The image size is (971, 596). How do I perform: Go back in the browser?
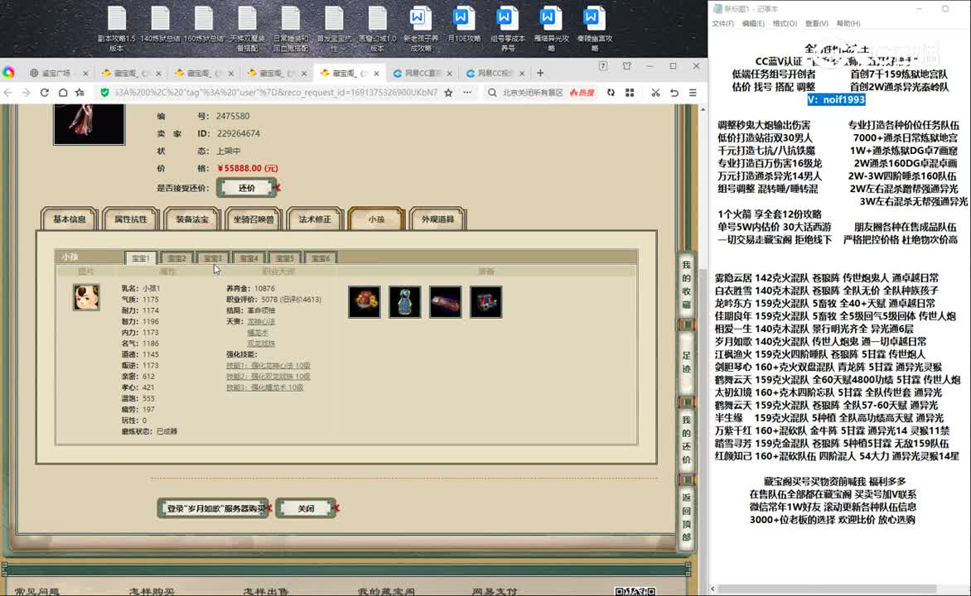click(x=8, y=93)
